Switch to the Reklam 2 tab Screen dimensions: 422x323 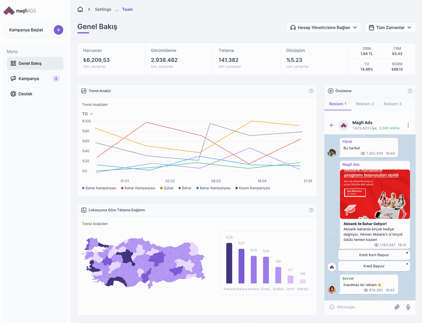pyautogui.click(x=365, y=104)
